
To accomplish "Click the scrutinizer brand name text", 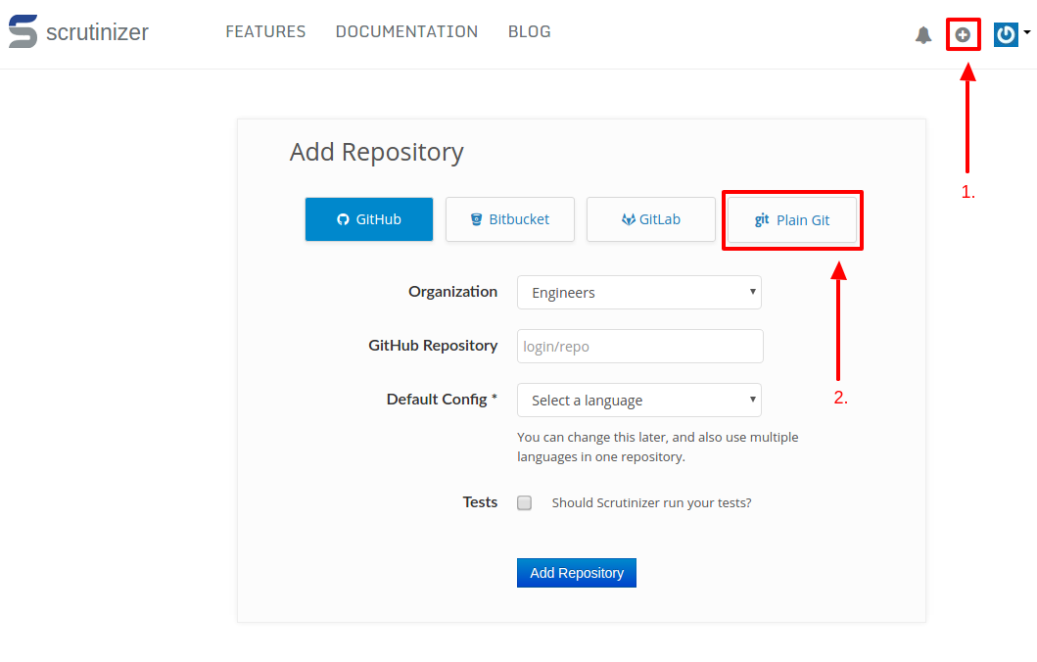I will tap(97, 31).
